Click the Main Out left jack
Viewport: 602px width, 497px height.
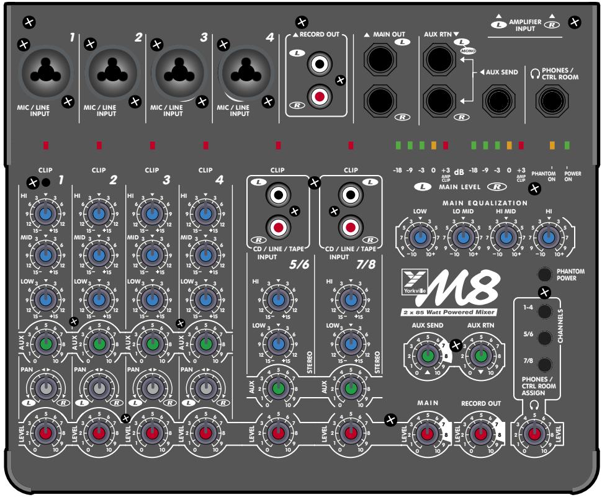point(380,60)
